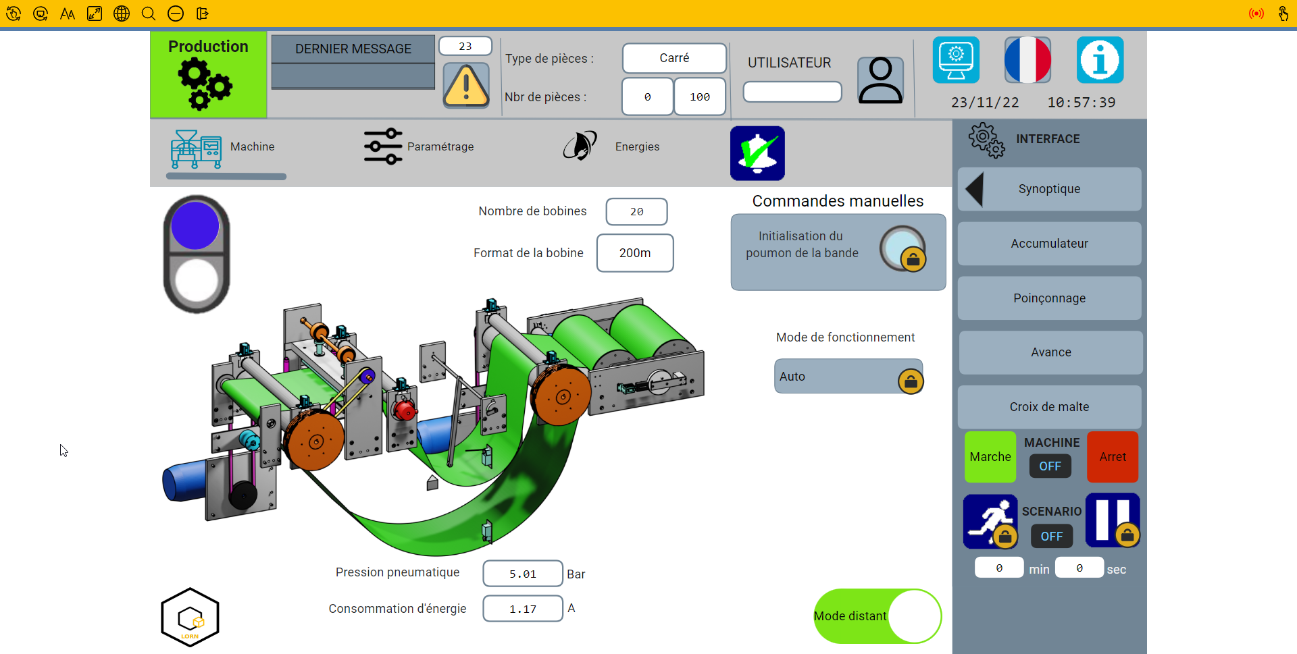Open the Type de pièces Carré selector
Image resolution: width=1297 pixels, height=654 pixels.
[x=674, y=58]
